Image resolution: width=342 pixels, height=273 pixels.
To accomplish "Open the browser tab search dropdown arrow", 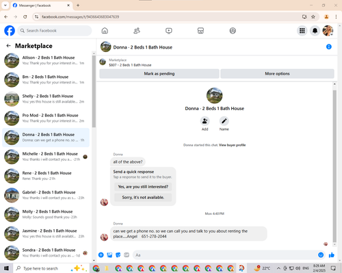I will tap(5, 5).
